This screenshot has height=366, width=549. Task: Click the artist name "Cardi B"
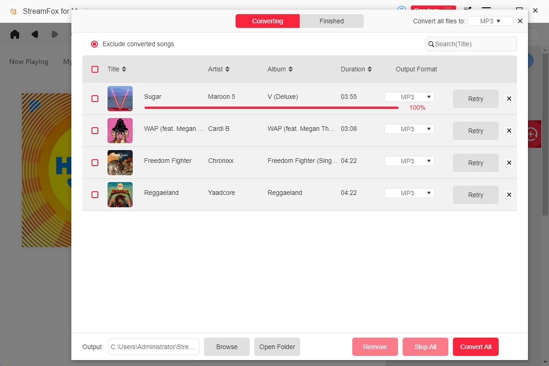[219, 129]
